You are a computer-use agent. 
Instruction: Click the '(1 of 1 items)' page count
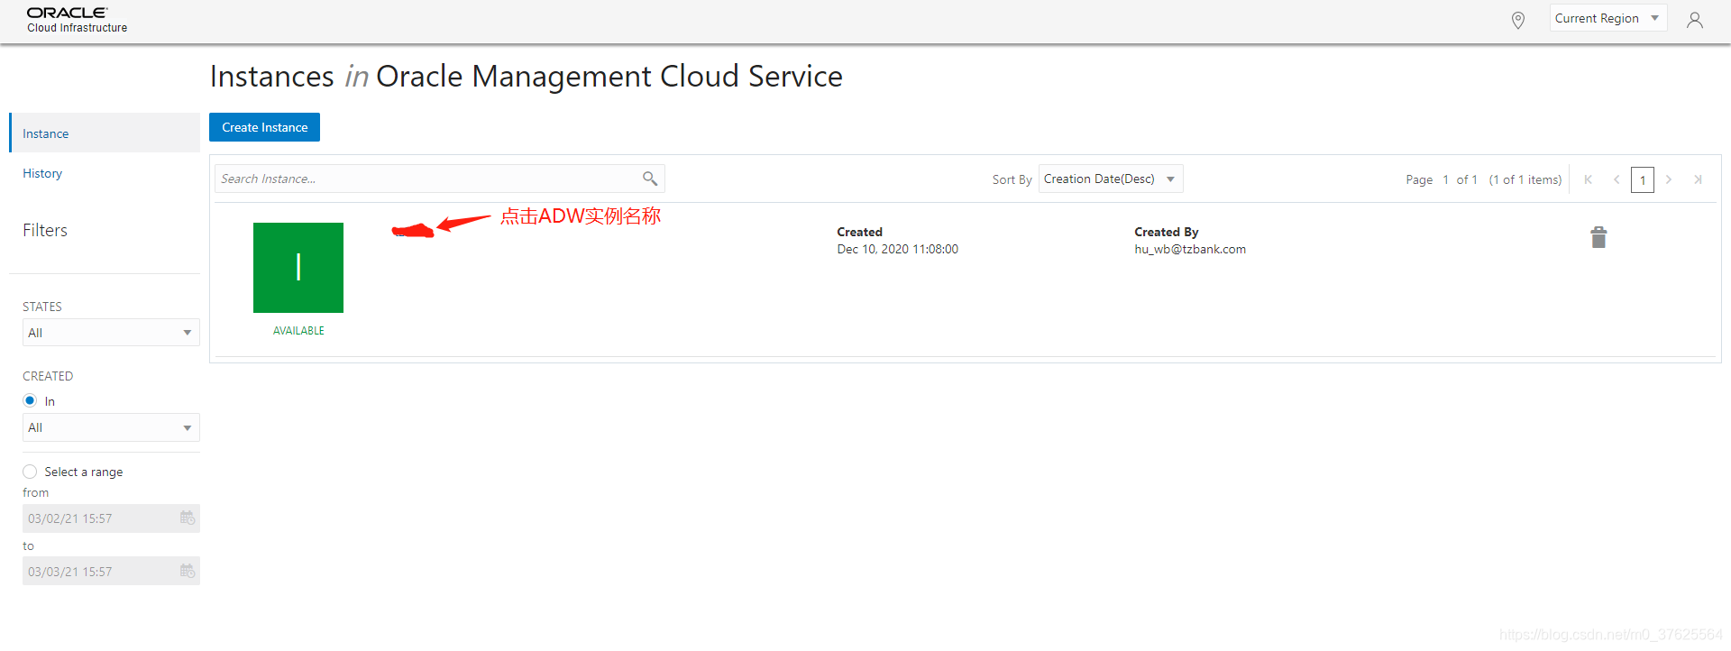pos(1525,179)
